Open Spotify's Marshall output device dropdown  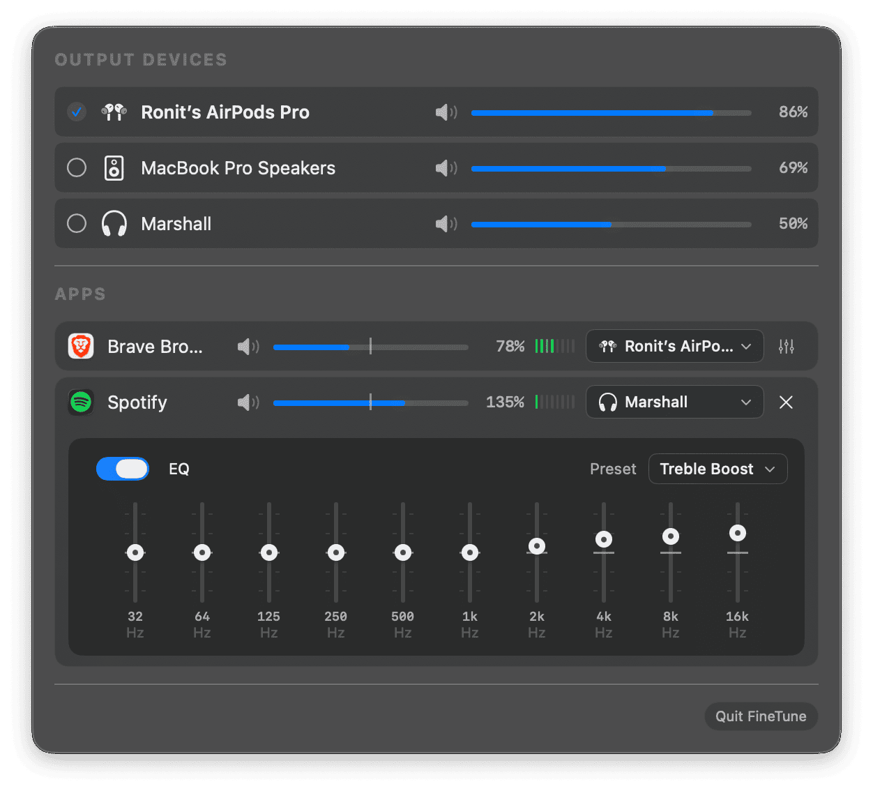(674, 402)
